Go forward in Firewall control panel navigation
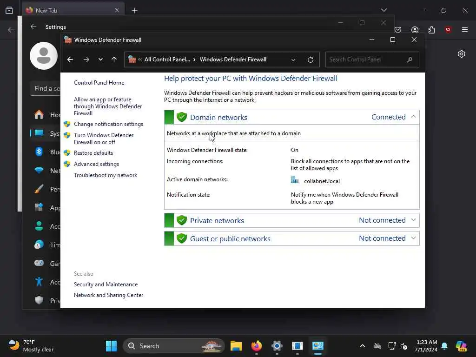 [86, 59]
